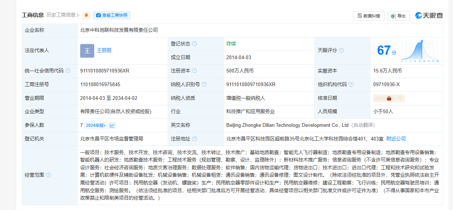Screen dimensions: 453x210
Task: Click industry value 科技推广和应用服务业
Action: click(251, 112)
